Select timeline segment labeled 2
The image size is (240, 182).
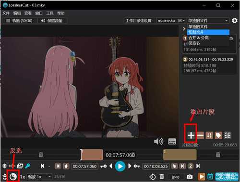[x=180, y=155]
